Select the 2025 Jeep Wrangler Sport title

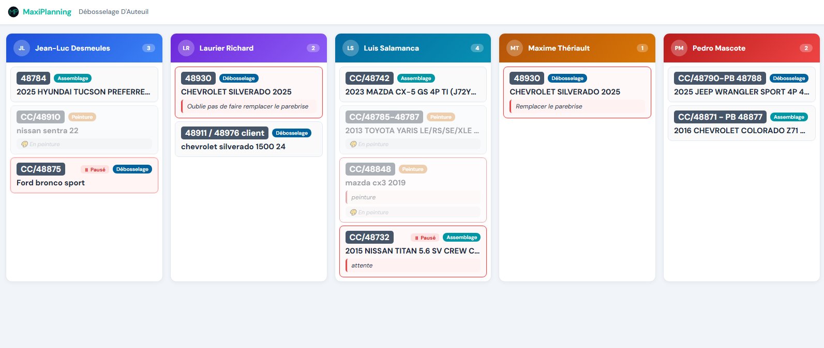741,92
